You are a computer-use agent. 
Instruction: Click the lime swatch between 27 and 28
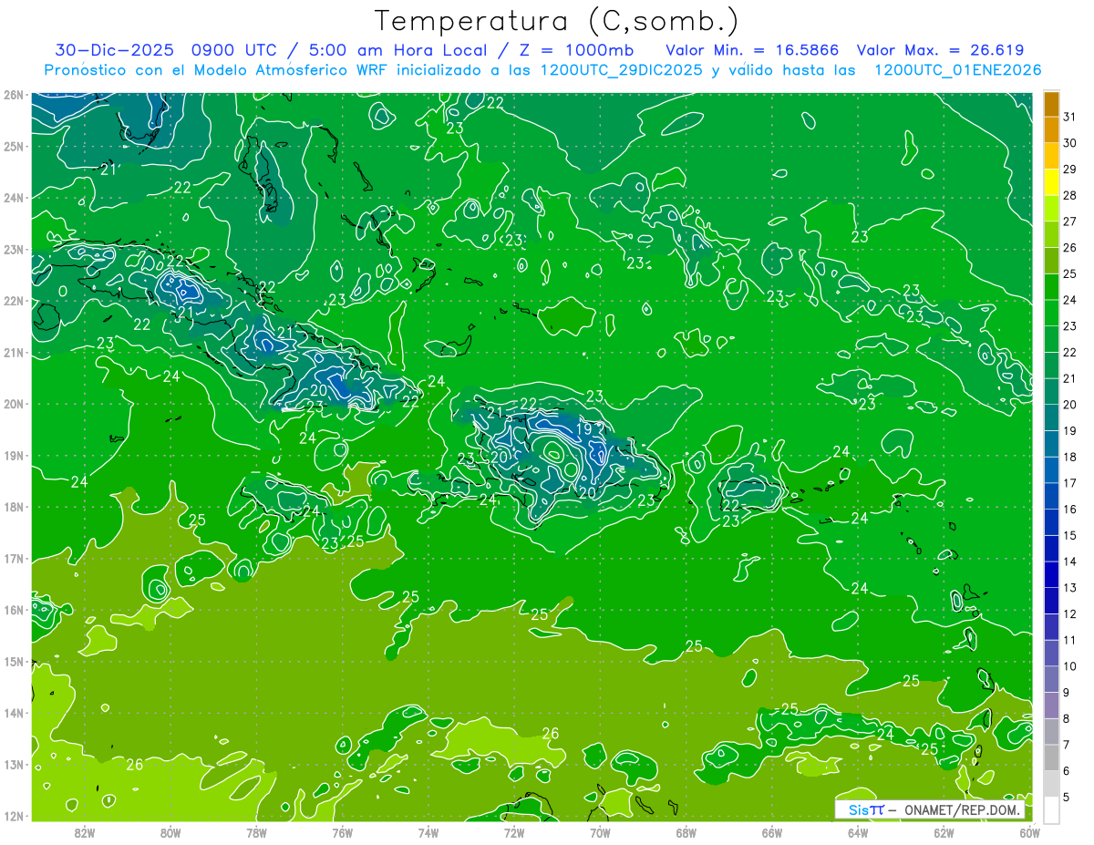[x=1051, y=208]
